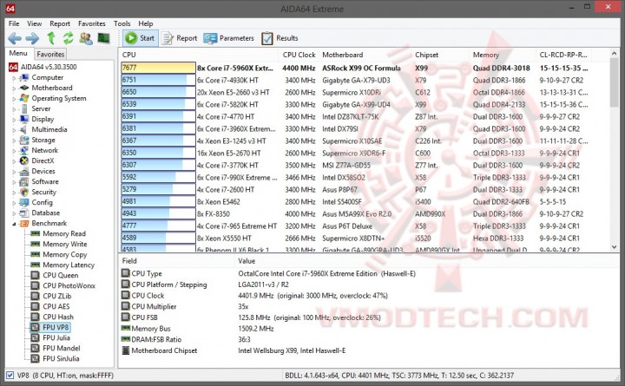Open the Help menu

[146, 23]
